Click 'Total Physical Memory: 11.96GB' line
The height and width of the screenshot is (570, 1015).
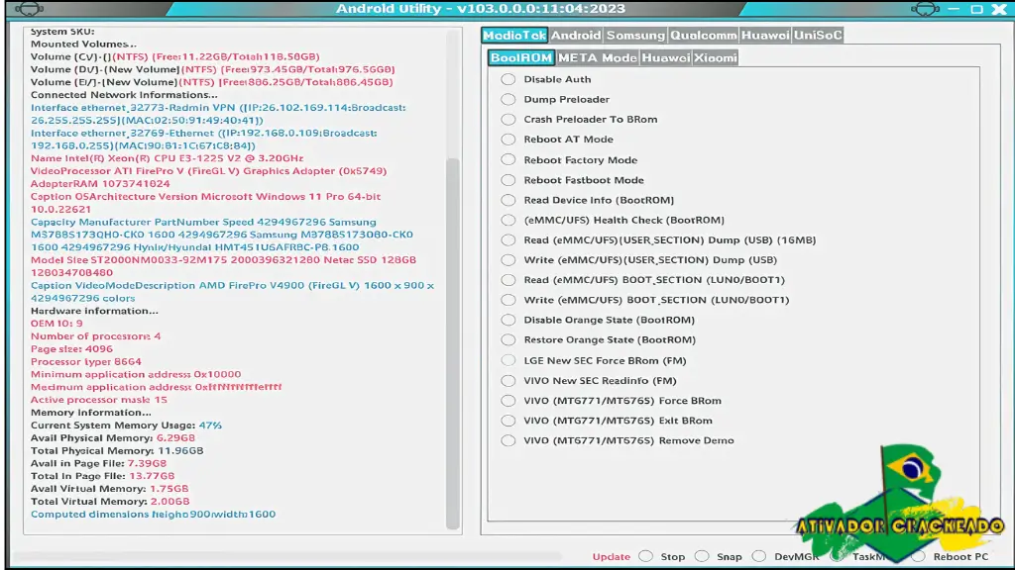(117, 450)
